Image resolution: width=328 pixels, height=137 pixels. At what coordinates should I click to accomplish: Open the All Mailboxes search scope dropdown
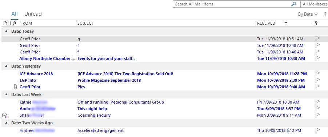[315, 4]
